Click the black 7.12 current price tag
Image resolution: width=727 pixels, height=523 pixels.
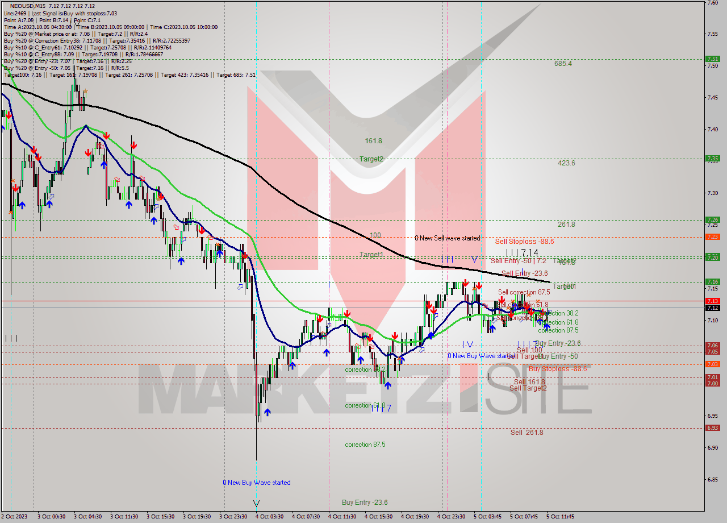[712, 308]
